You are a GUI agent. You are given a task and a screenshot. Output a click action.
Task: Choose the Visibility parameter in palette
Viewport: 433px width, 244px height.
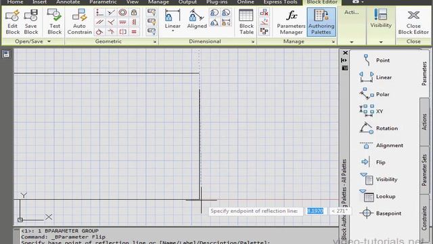click(x=378, y=179)
